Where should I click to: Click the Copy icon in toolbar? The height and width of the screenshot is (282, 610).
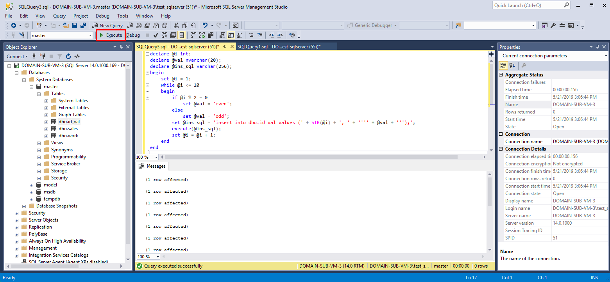click(185, 25)
